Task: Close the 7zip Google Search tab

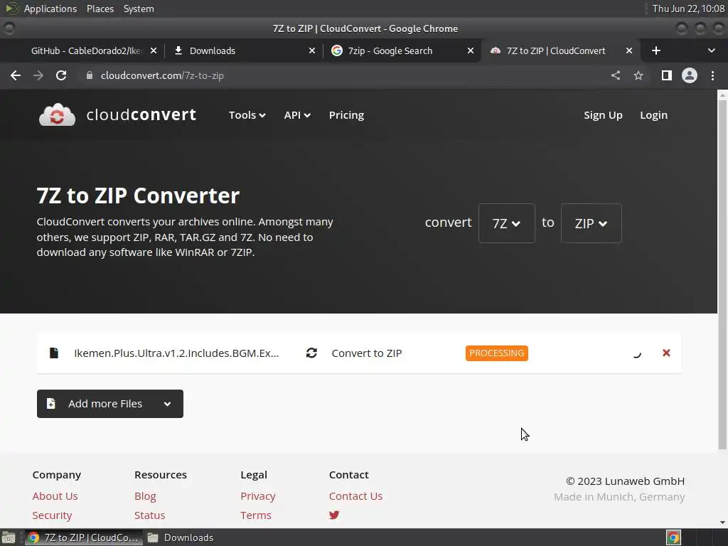Action: click(471, 50)
